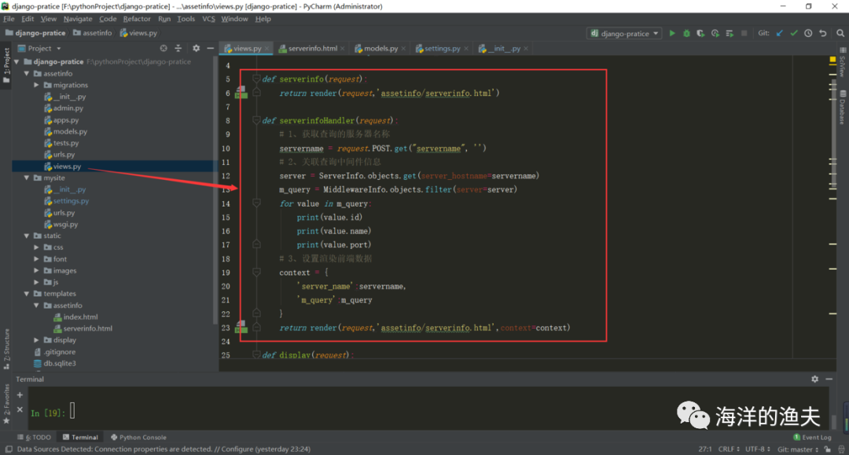The width and height of the screenshot is (849, 455).
Task: Toggle the Z: Structure tool window
Action: [6, 349]
